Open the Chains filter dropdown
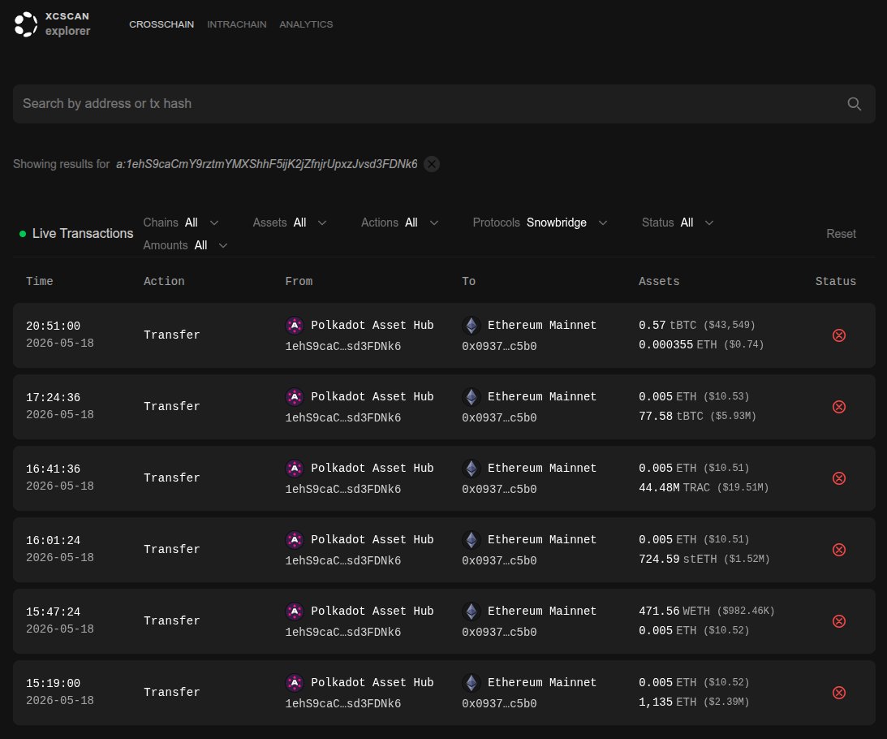 (x=181, y=223)
